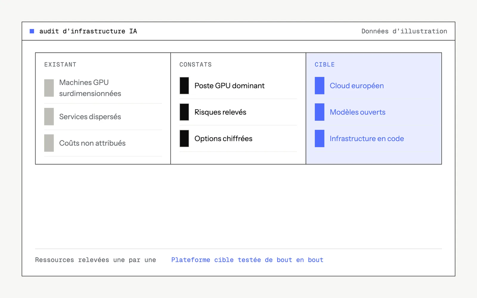
Task: Click the blue square beside the audit title
Action: pos(32,31)
